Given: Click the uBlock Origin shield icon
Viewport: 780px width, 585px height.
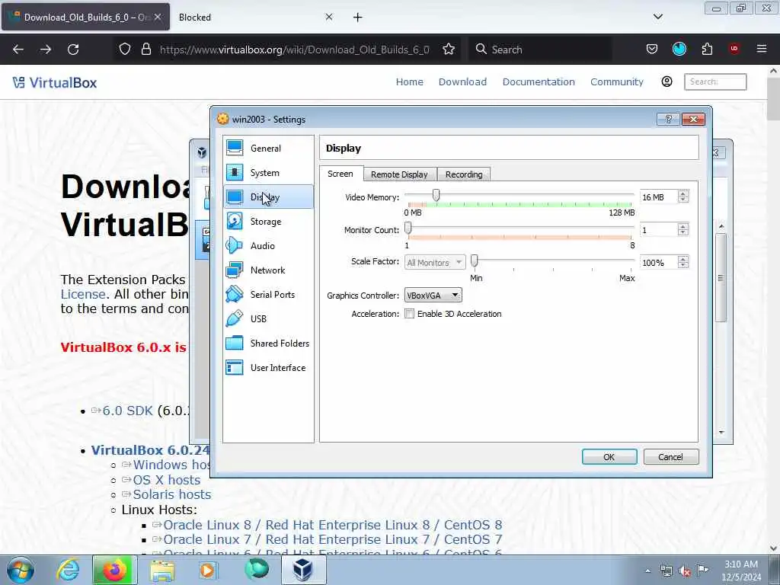Looking at the screenshot, I should coord(734,49).
